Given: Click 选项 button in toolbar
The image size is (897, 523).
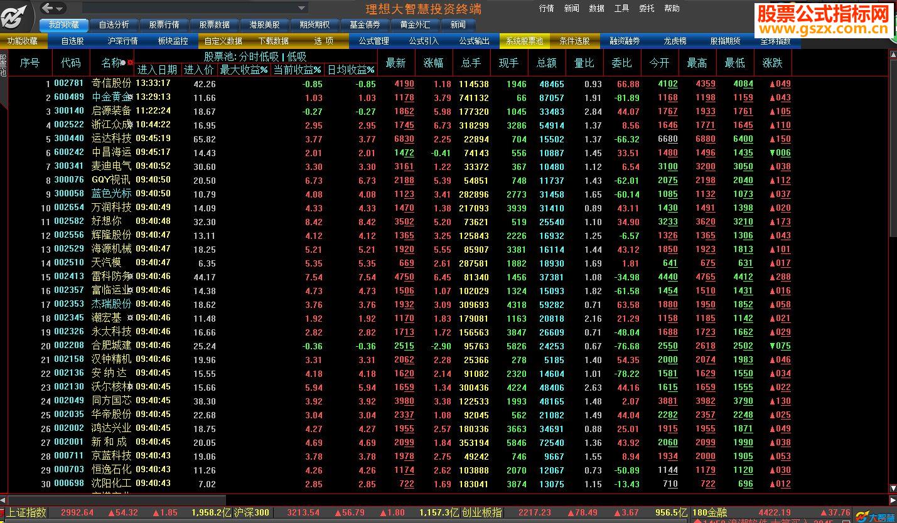Looking at the screenshot, I should point(324,41).
